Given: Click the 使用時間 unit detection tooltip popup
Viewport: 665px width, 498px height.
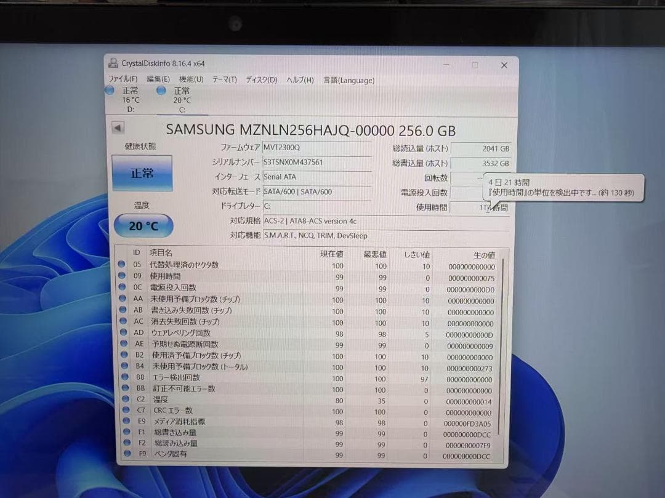Looking at the screenshot, I should coord(563,188).
